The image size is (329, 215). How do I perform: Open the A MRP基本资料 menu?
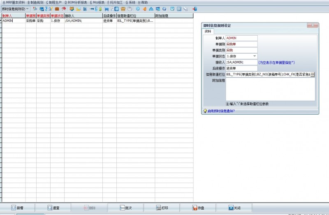14,2
